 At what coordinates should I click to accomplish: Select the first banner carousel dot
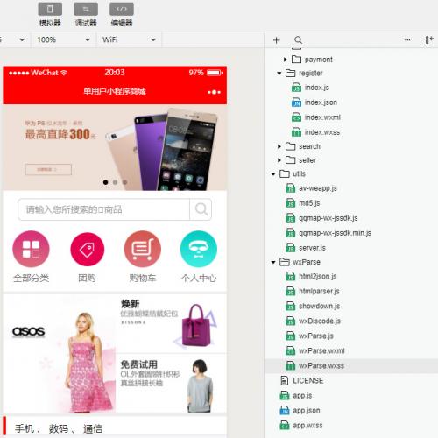click(105, 182)
